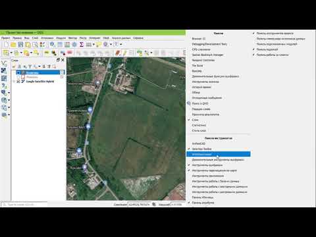Open the Справка menu

[138, 38]
